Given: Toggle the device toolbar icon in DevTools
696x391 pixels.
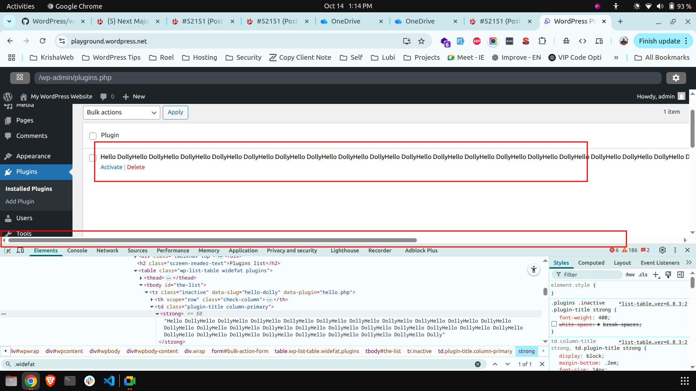Looking at the screenshot, I should (x=20, y=251).
